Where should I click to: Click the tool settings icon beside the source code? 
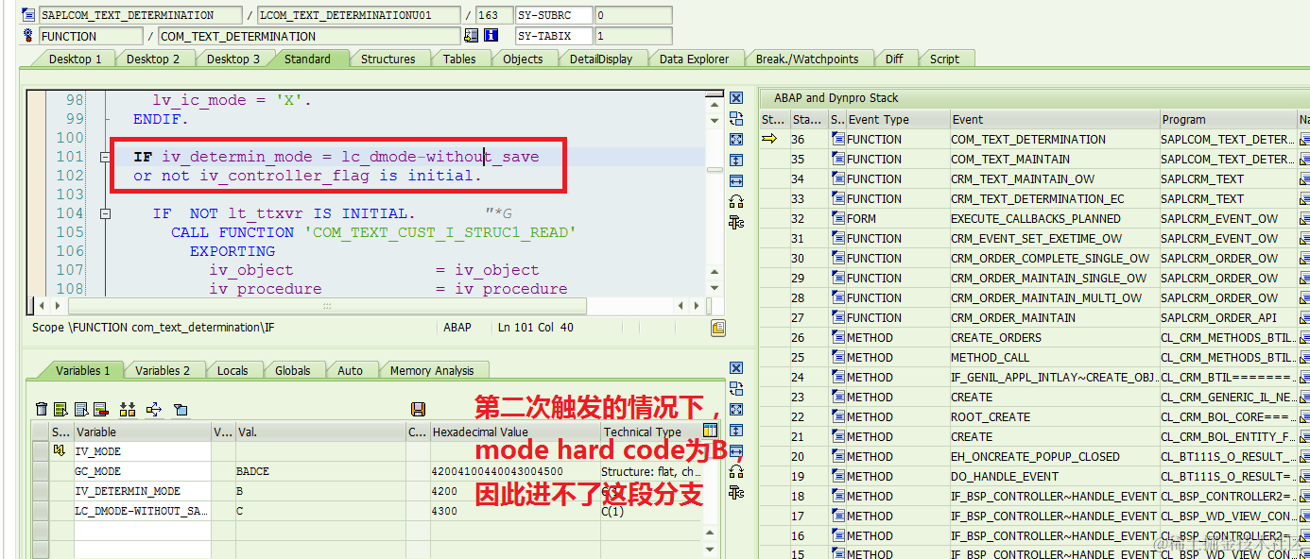(736, 222)
